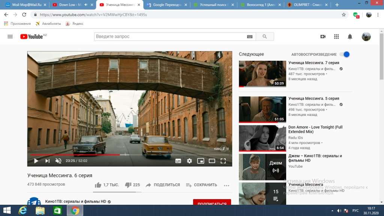Open Ученица Мессинга playlist thumbnail

(262, 193)
